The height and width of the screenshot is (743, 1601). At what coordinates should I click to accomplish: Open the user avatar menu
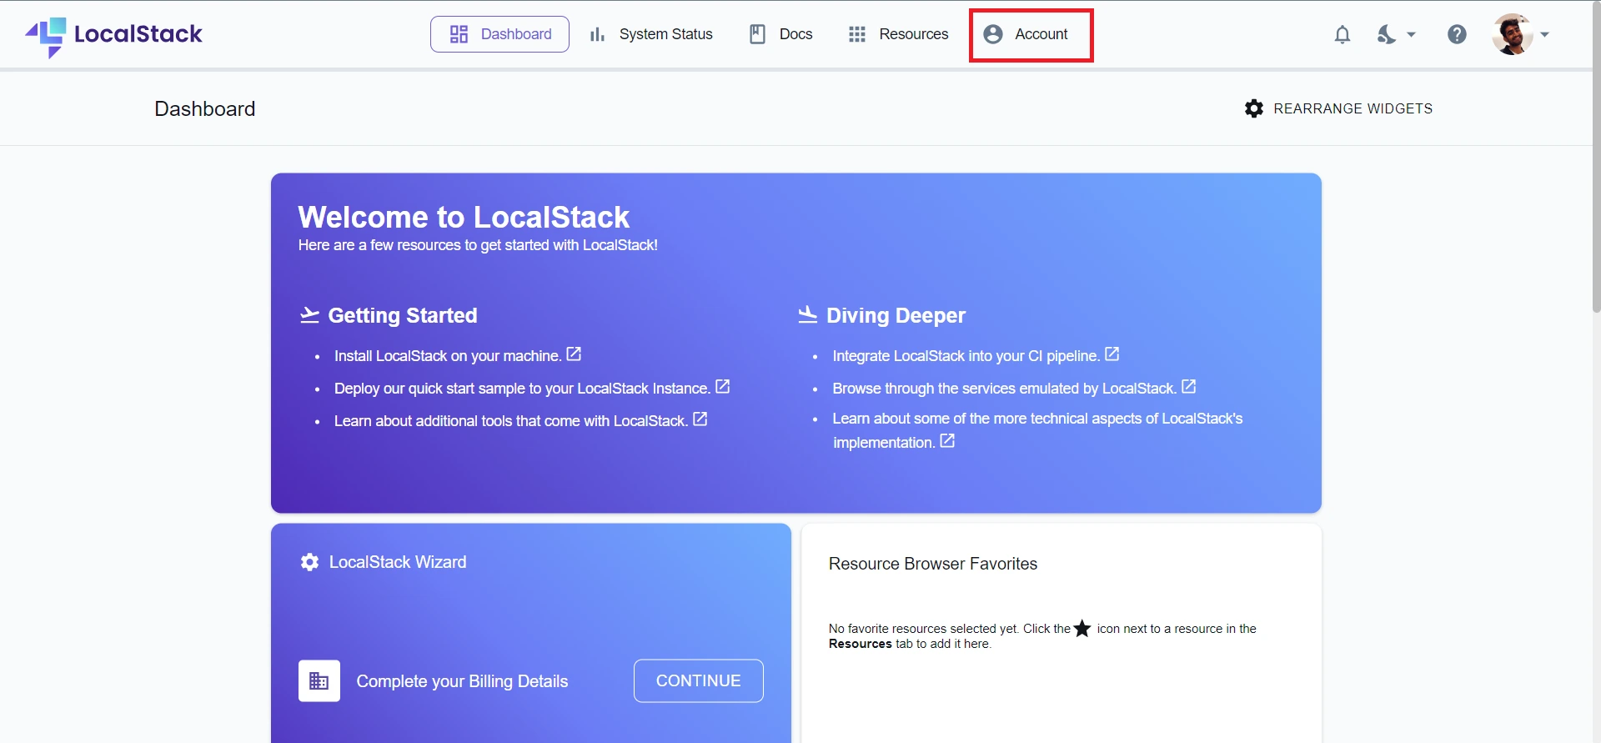pos(1513,34)
